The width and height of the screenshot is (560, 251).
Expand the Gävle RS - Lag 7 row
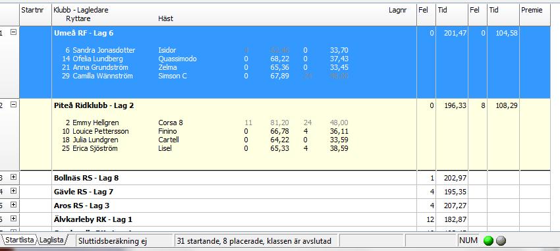(x=13, y=191)
